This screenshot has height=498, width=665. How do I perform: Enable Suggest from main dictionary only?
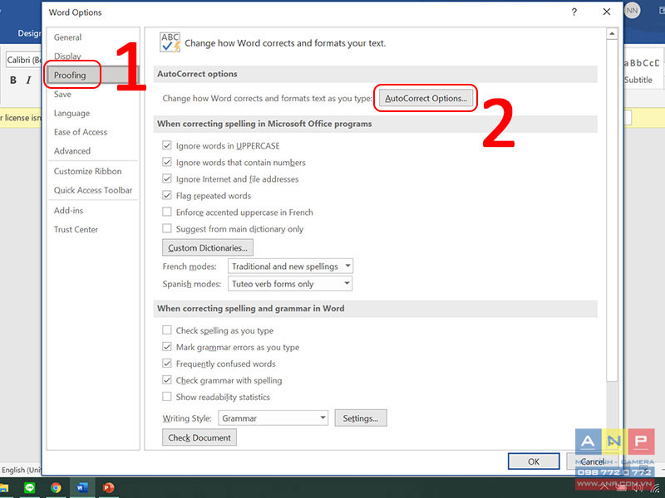(x=167, y=229)
